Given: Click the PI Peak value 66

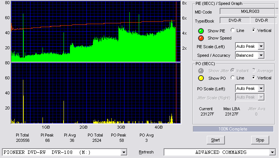Looking at the screenshot, I should pos(47,141).
